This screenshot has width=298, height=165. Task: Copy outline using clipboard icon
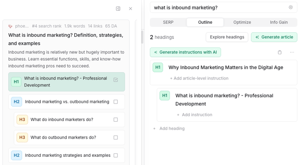(x=279, y=52)
